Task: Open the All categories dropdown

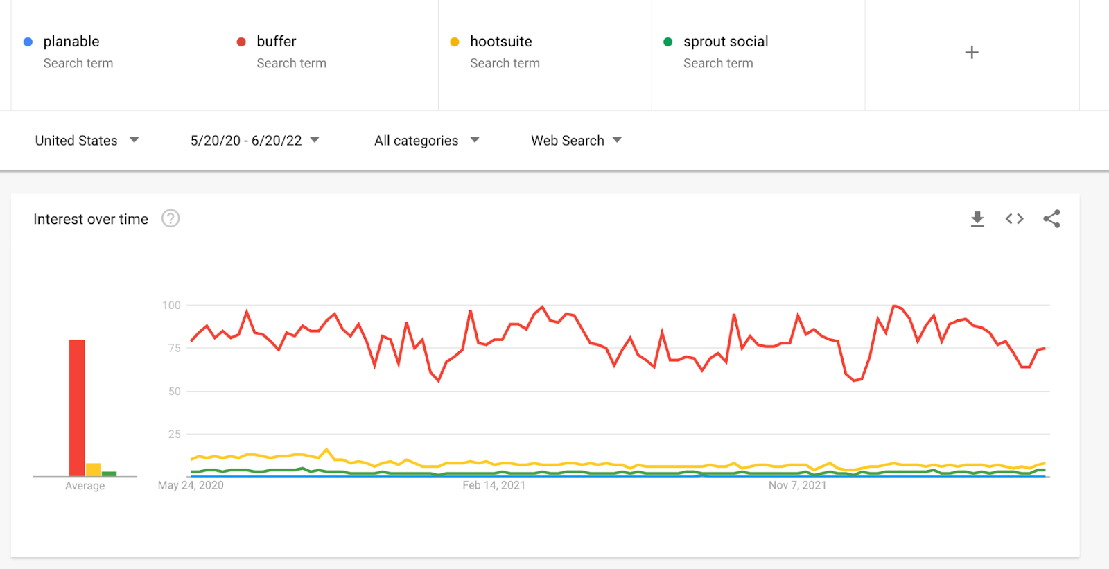Action: (426, 141)
